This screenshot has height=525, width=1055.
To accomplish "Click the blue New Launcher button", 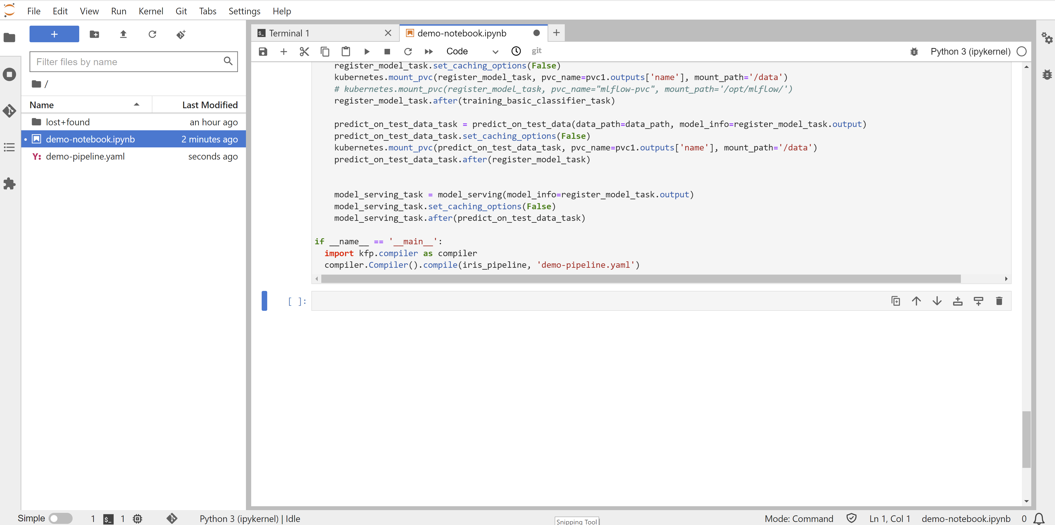I will tap(54, 35).
